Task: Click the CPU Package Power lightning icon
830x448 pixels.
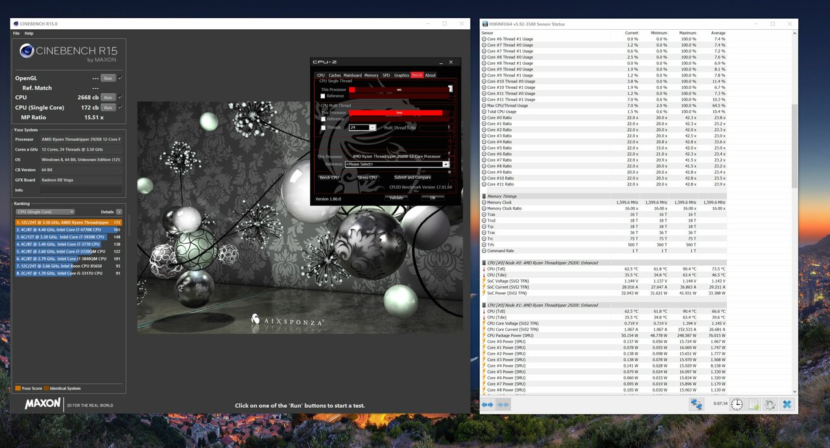Action: pos(484,335)
